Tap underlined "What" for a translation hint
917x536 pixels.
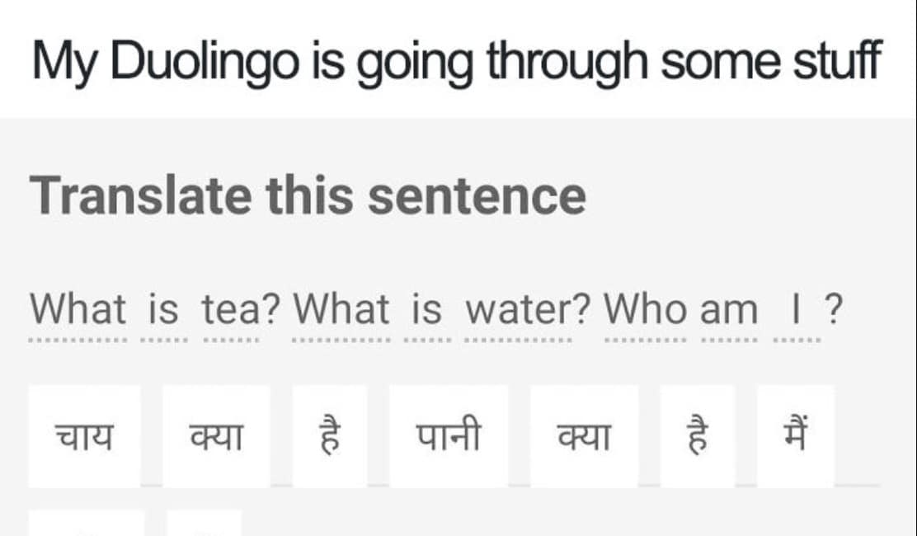point(74,309)
